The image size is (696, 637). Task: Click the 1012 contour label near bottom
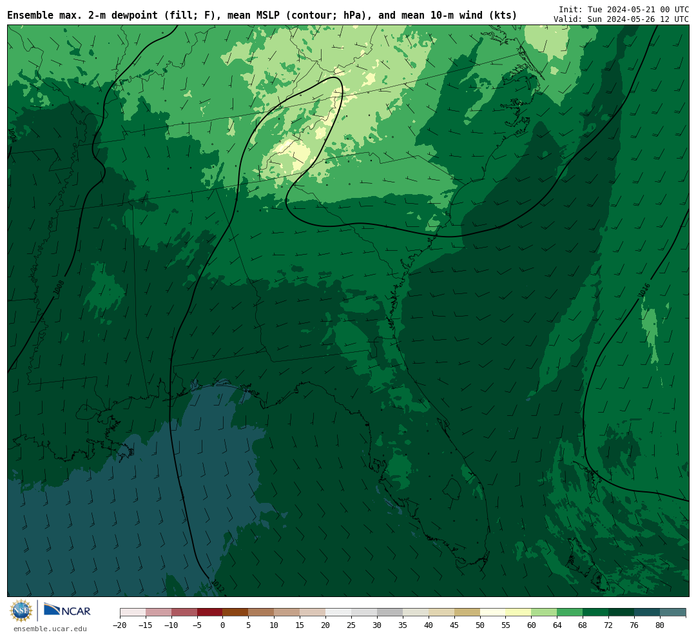pos(217,585)
